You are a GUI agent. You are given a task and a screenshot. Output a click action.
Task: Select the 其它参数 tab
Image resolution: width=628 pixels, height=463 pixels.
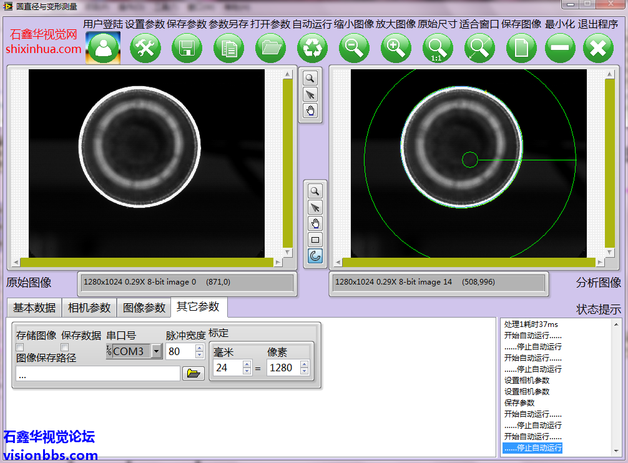(199, 306)
